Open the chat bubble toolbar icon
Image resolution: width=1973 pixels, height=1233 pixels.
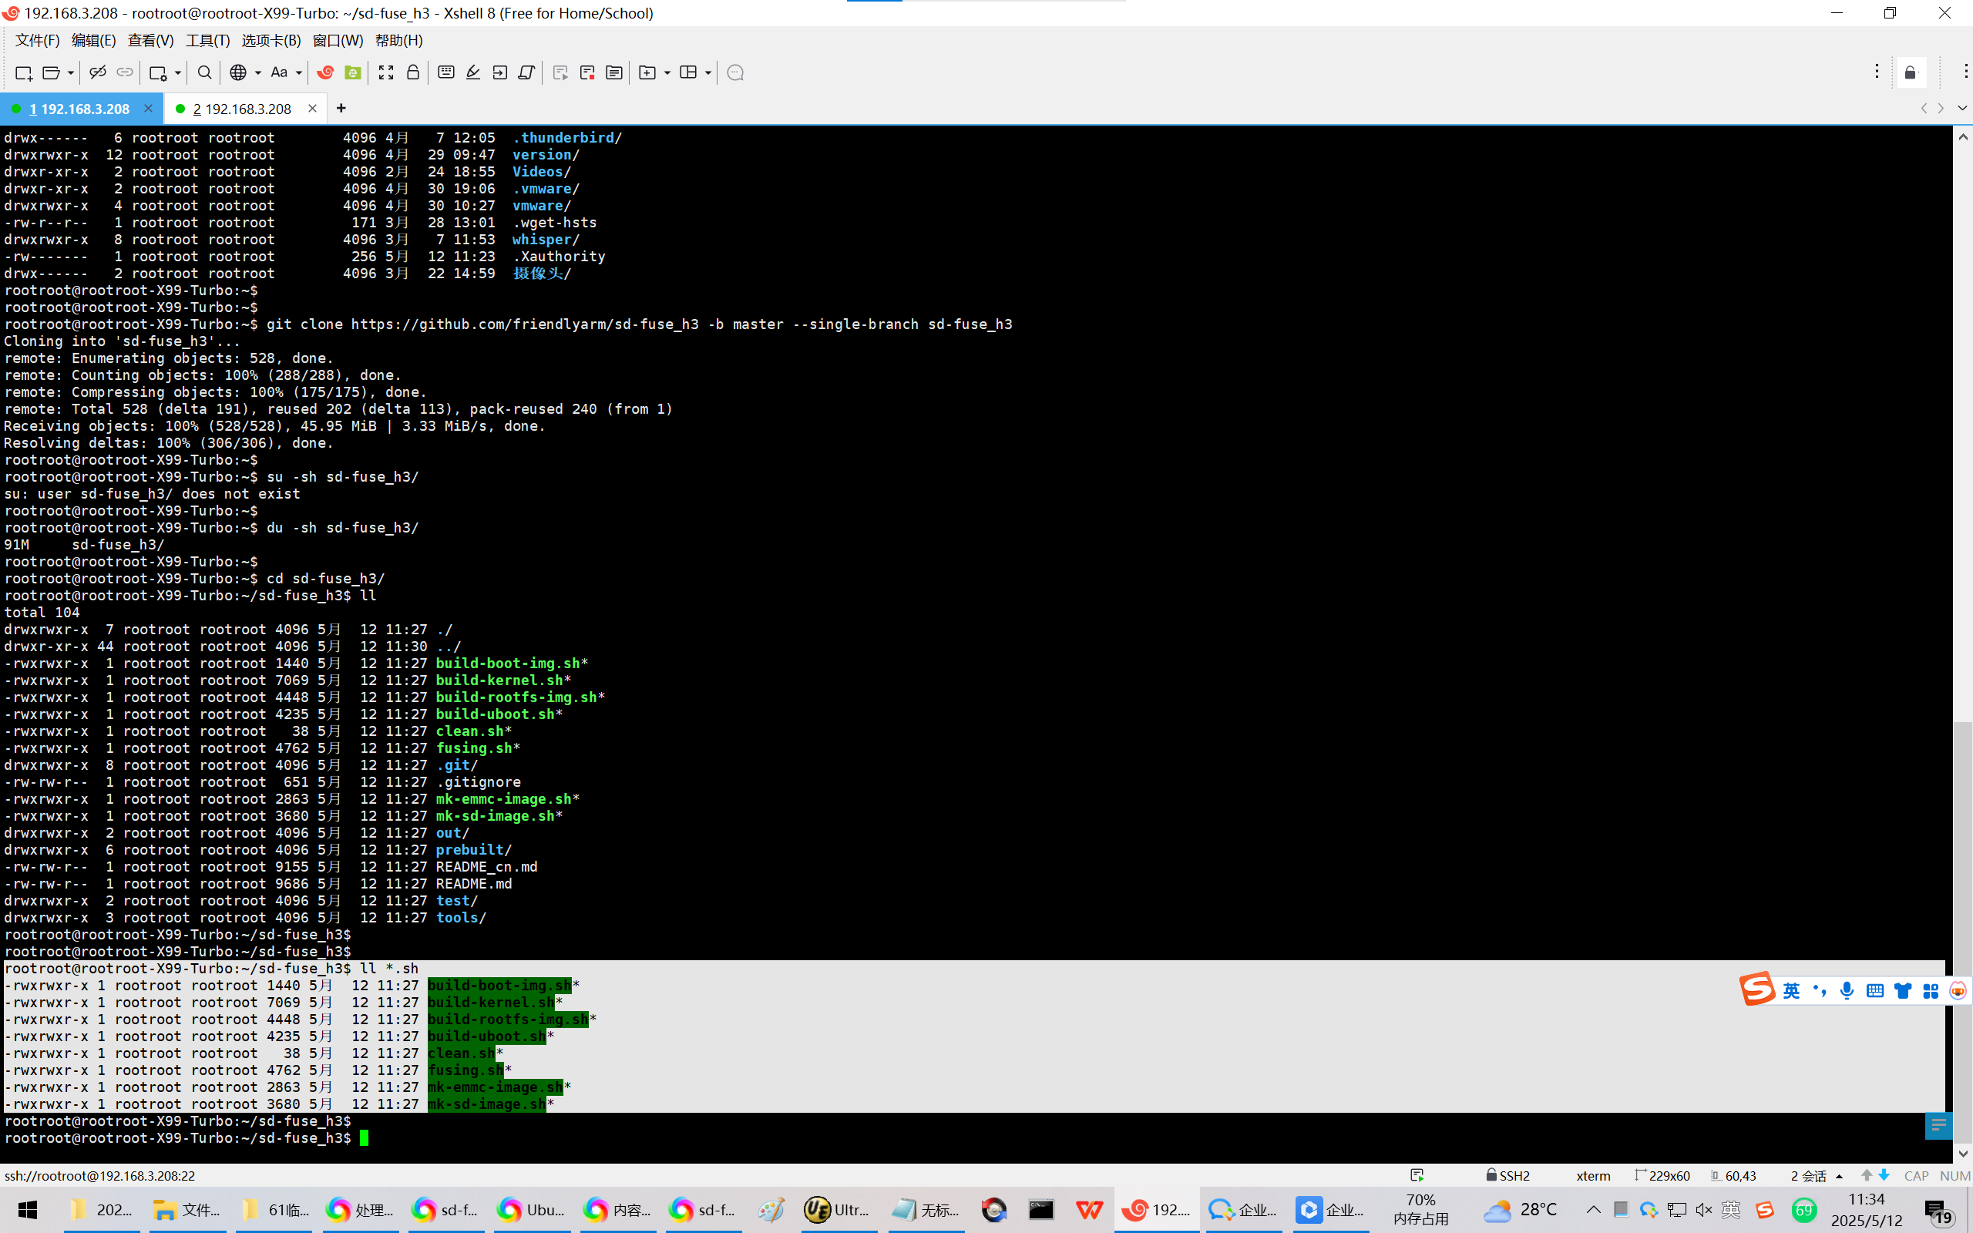coord(734,72)
